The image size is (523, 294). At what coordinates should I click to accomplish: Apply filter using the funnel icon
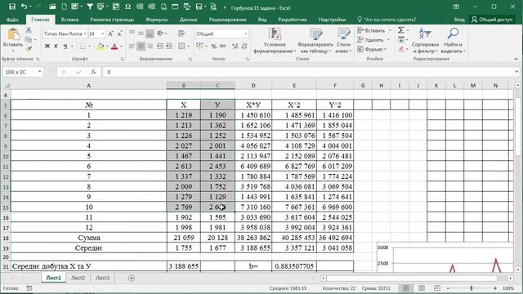coord(90,7)
